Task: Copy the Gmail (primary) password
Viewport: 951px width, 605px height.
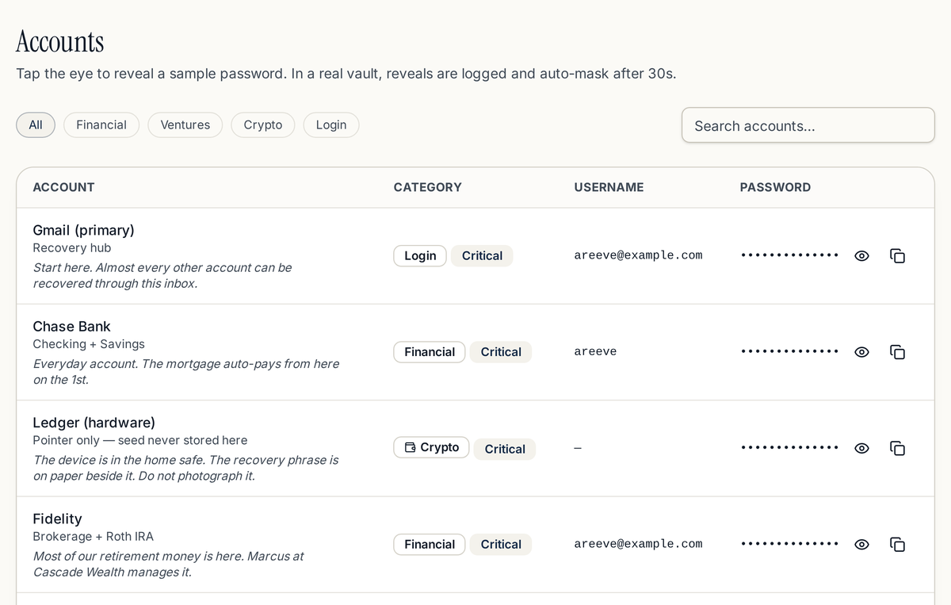Action: pos(897,255)
